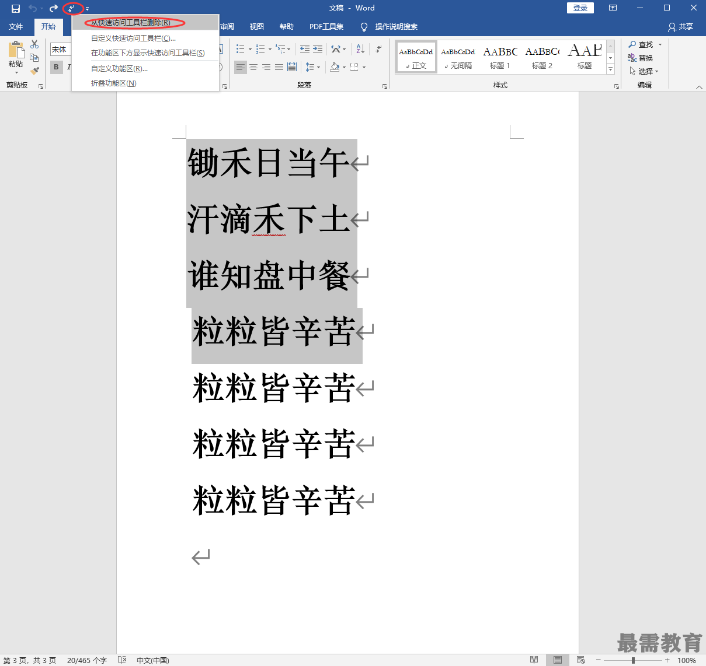Click the bullet list icon
The image size is (706, 666).
coord(241,49)
